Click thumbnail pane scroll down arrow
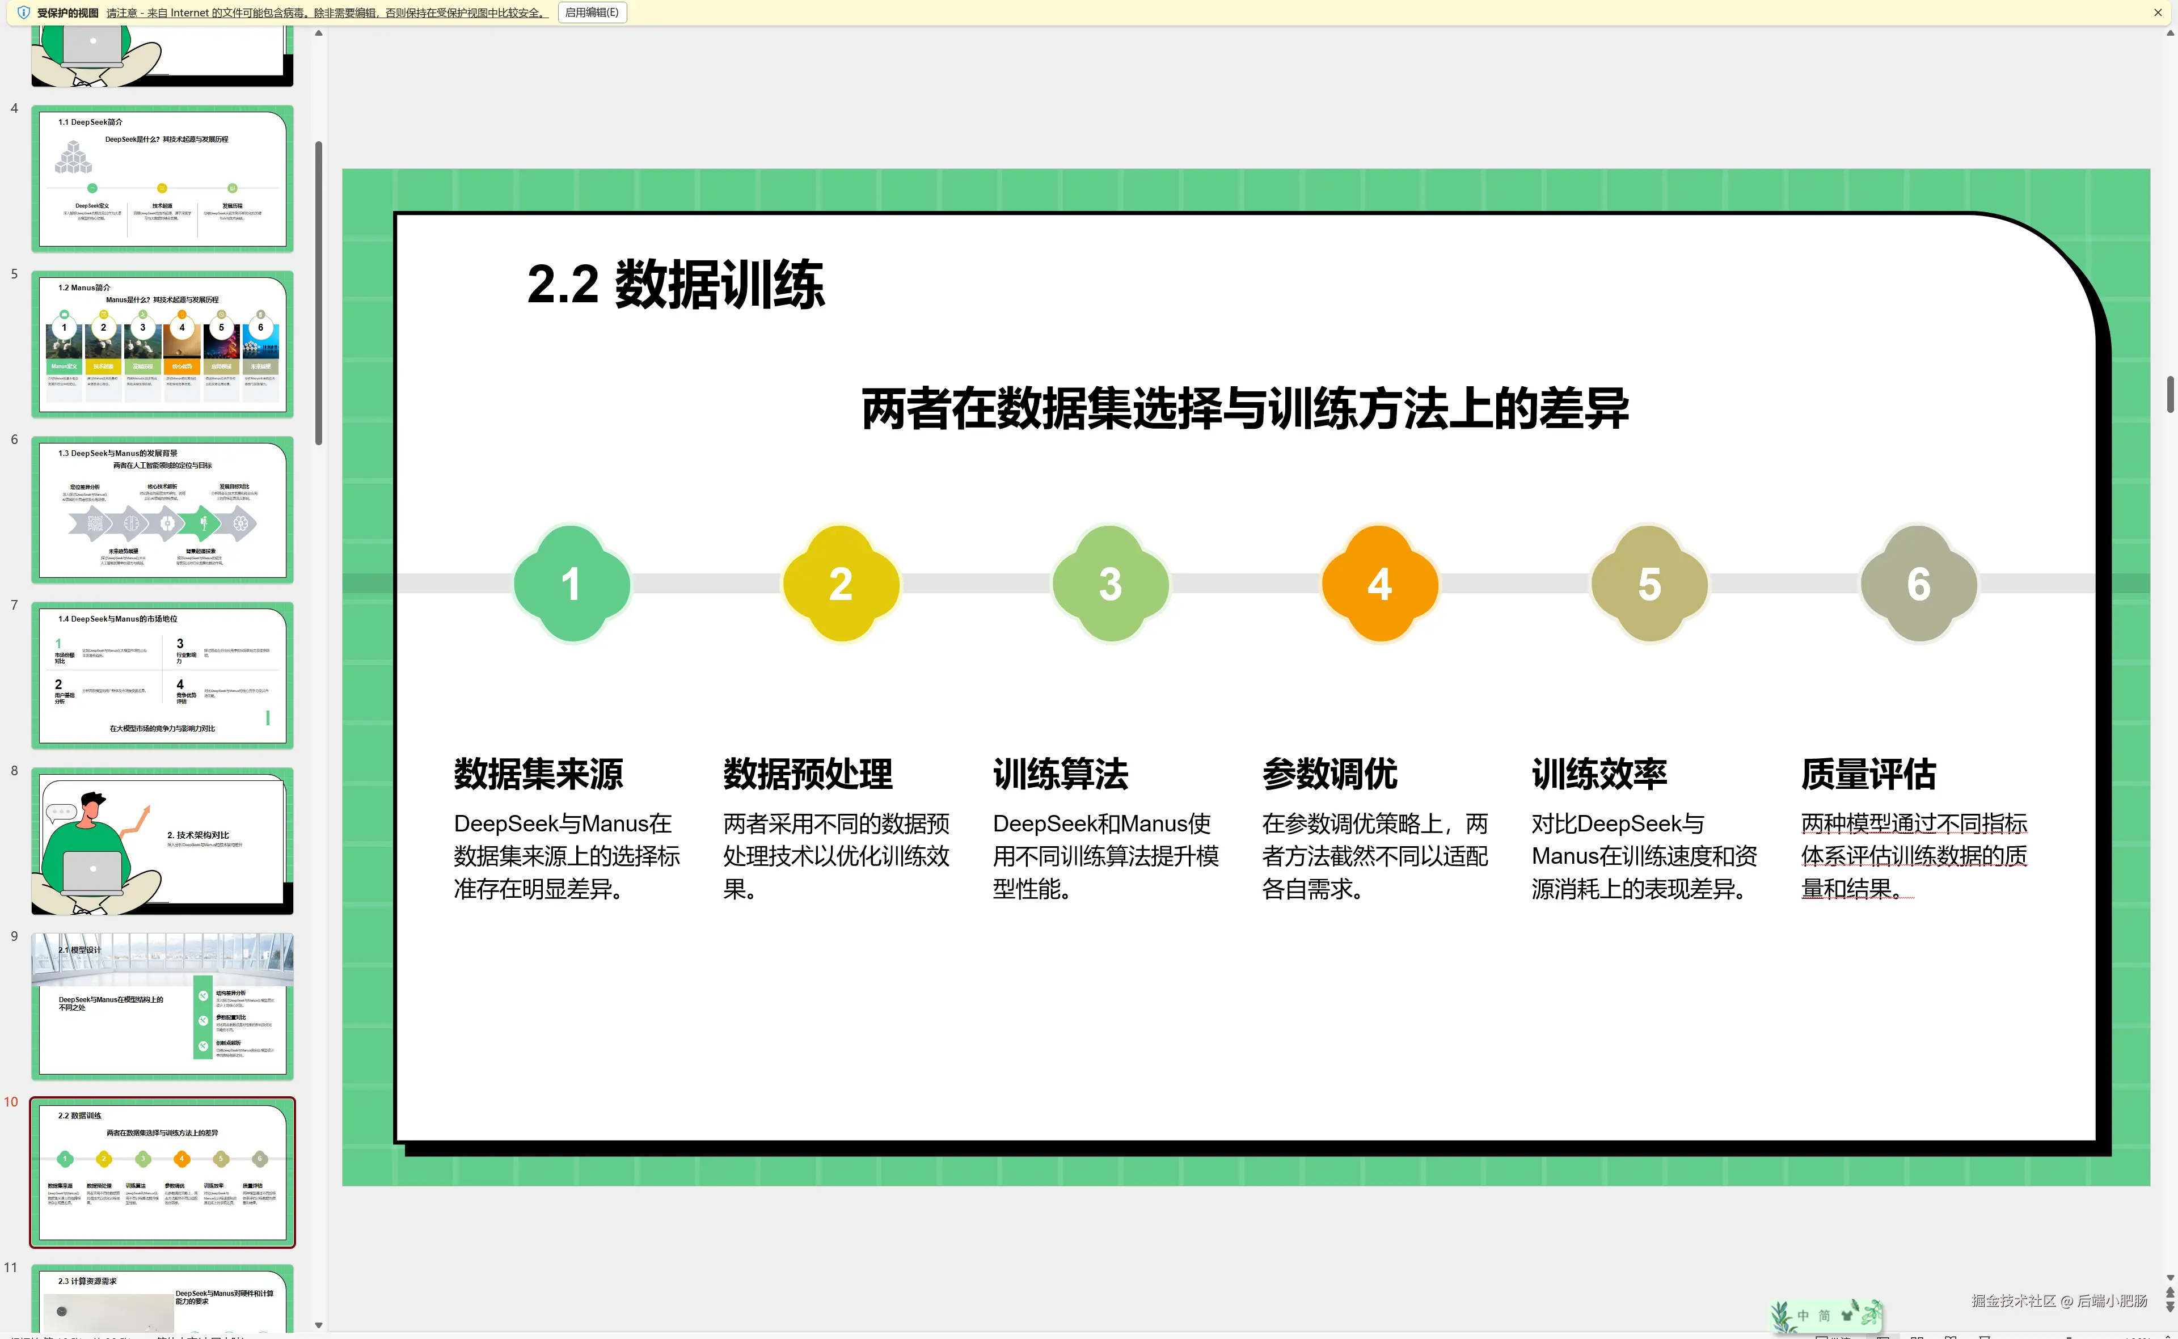 [319, 1325]
